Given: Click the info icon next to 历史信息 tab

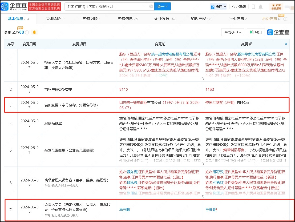Looking at the screenshot, I should pos(285,19).
